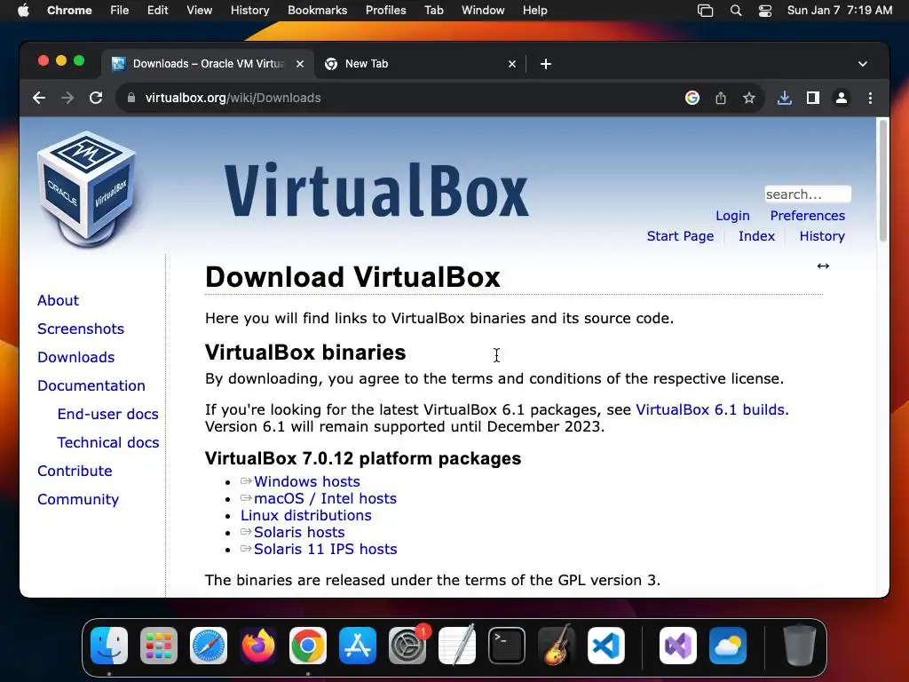The image size is (909, 682).
Task: Download the Solaris hosts package
Action: (299, 533)
